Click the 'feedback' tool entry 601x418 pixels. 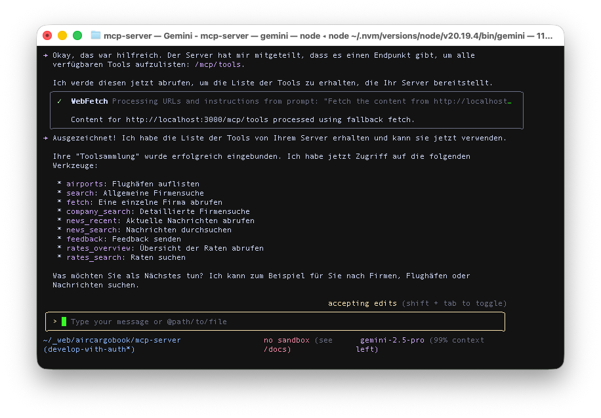pos(85,239)
